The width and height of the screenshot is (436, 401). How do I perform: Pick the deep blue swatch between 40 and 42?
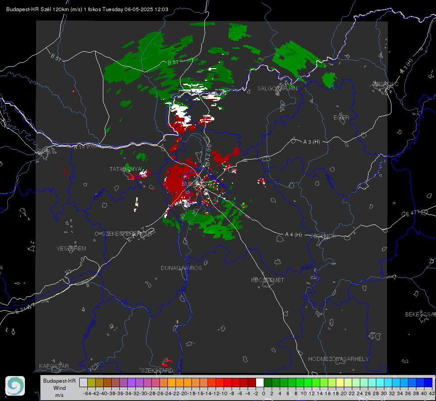pyautogui.click(x=428, y=382)
